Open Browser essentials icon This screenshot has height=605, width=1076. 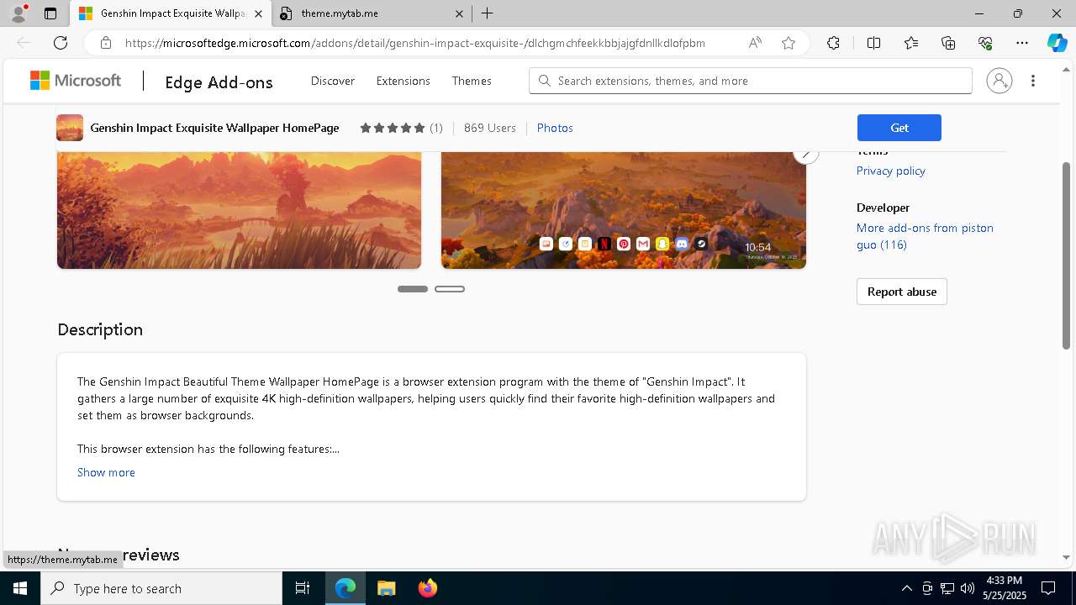pos(985,43)
